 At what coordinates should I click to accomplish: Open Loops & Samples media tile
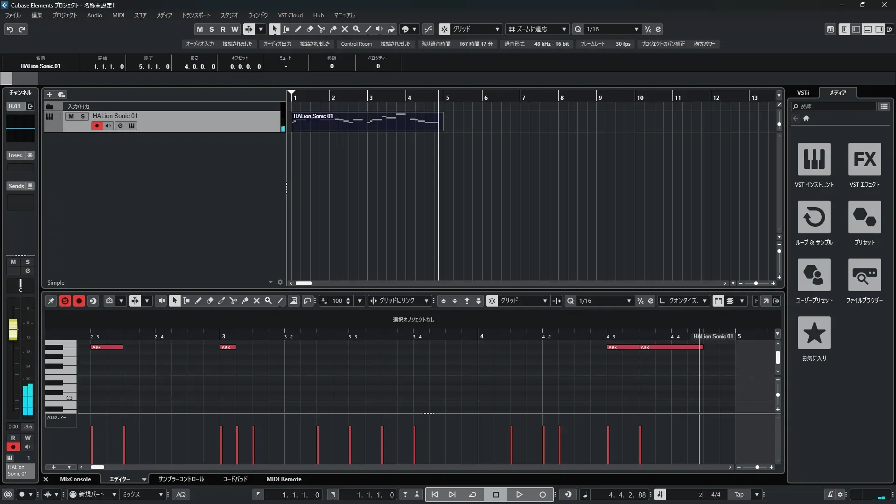pyautogui.click(x=814, y=217)
